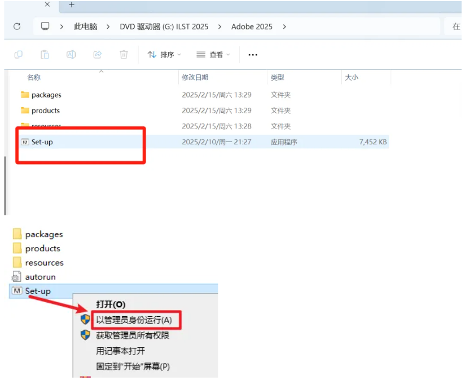Click the rename icon in toolbar

coord(71,55)
